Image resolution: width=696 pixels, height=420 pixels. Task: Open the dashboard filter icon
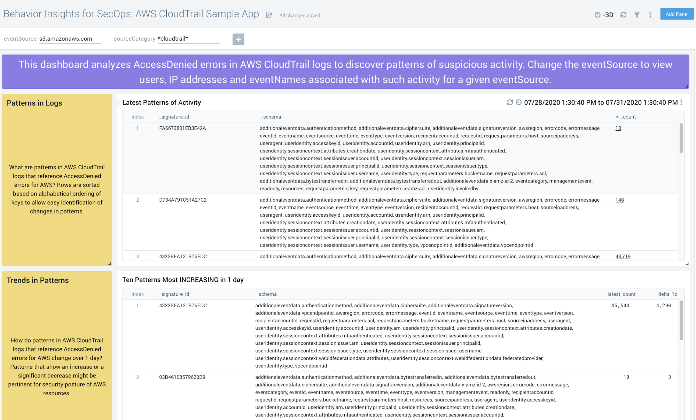pos(637,15)
